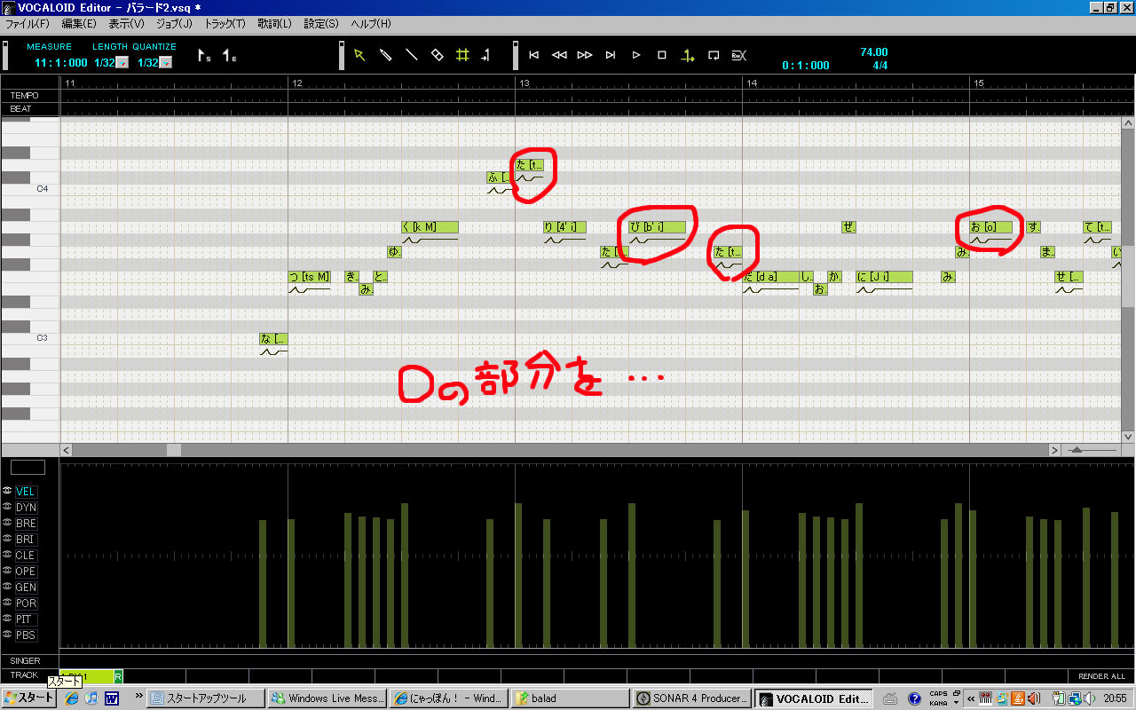Viewport: 1136px width, 710px height.
Task: Stop playback with the stop button
Action: tap(662, 55)
